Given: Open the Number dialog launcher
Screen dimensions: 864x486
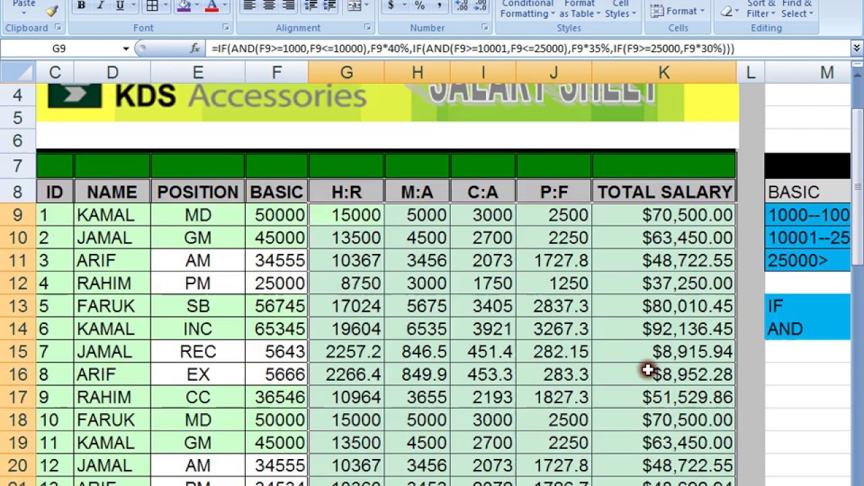Looking at the screenshot, I should [x=485, y=28].
